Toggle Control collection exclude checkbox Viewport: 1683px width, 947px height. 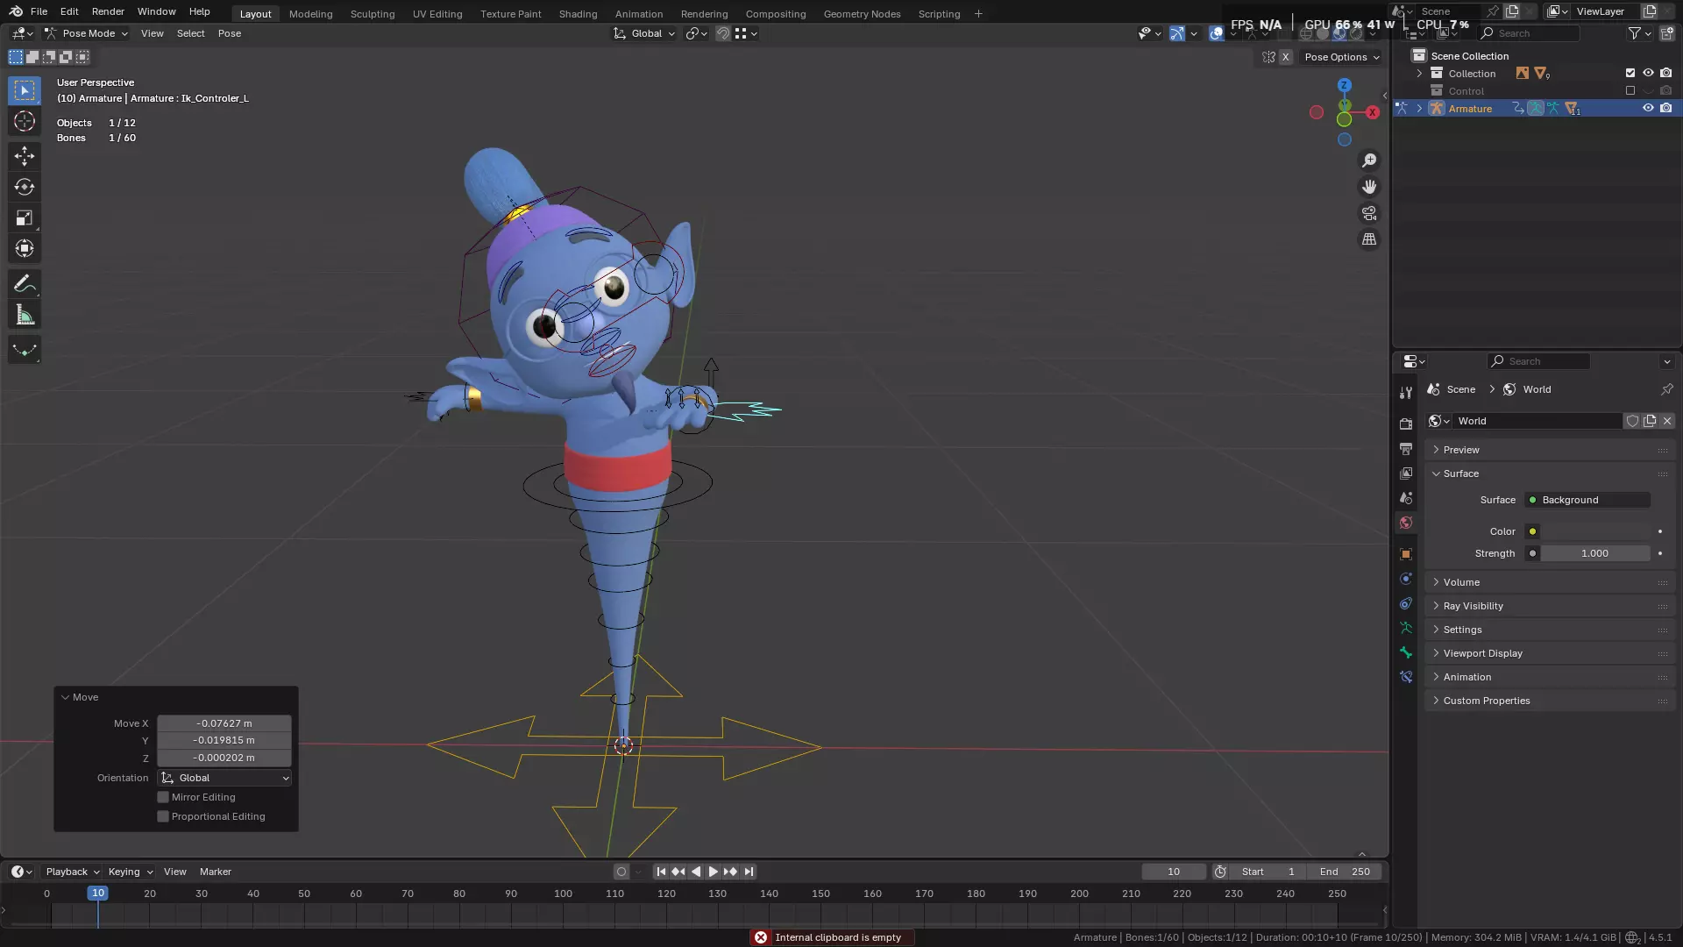[x=1630, y=91]
